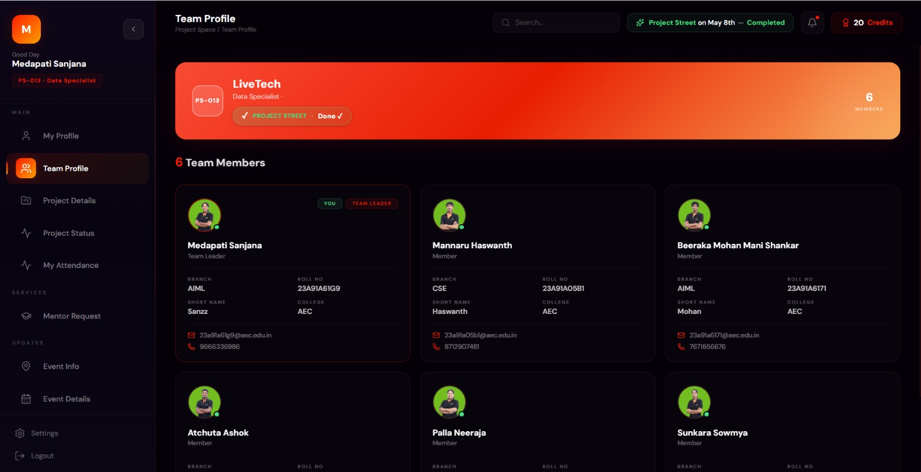Click into the Search field
Image resolution: width=921 pixels, height=472 pixels.
point(556,22)
